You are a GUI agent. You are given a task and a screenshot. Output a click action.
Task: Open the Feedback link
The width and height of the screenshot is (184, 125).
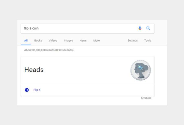(x=146, y=98)
